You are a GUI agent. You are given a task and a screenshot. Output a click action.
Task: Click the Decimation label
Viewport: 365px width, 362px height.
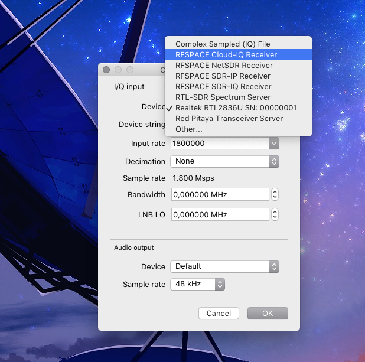click(x=145, y=162)
